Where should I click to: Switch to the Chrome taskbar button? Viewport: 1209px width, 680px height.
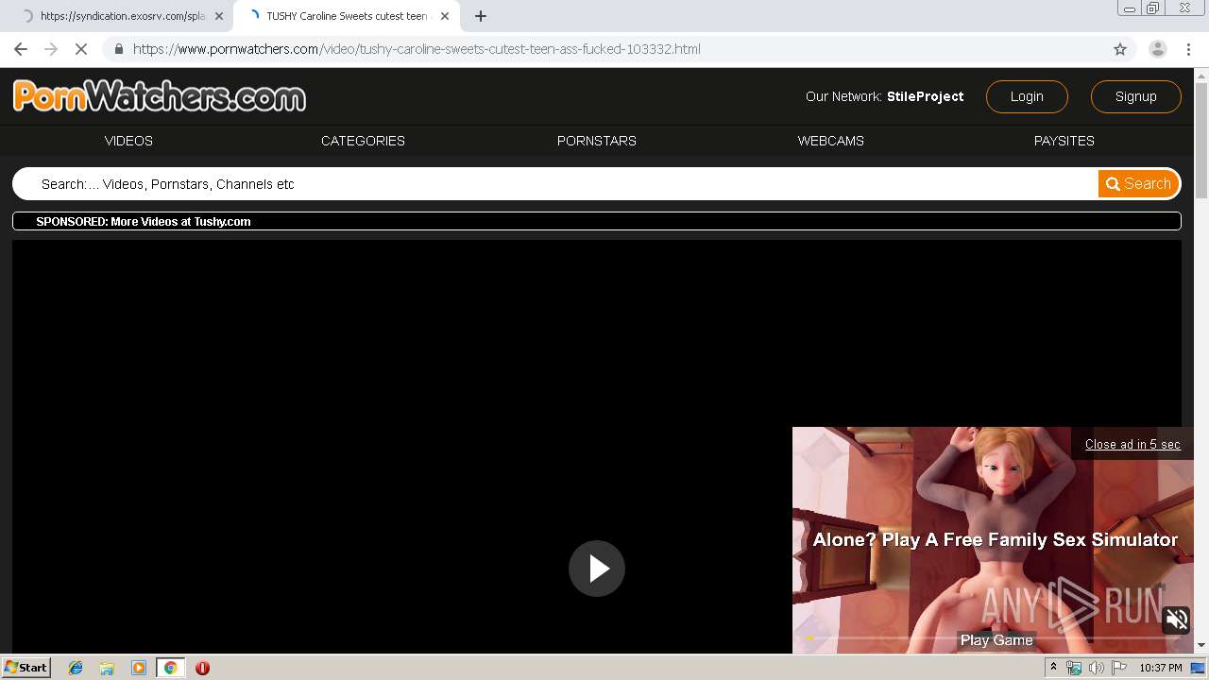170,668
